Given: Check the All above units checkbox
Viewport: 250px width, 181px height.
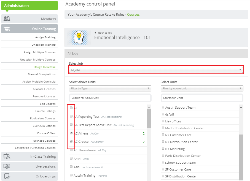Looking at the screenshot, I should pos(71,108).
